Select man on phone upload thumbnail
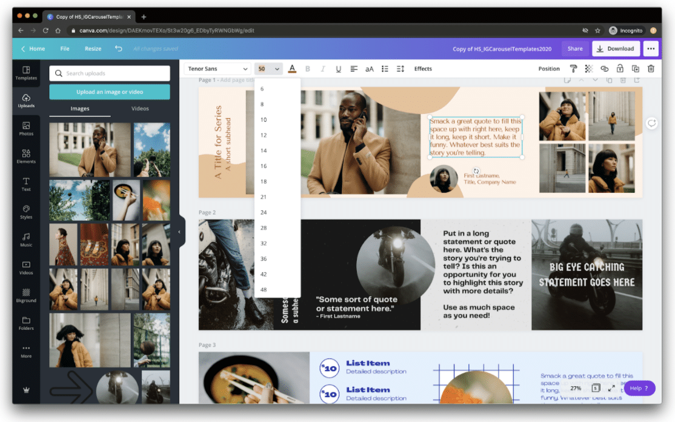This screenshot has height=422, width=675. [90, 150]
